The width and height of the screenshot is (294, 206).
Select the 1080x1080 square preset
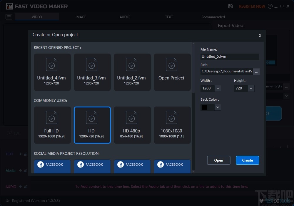click(x=172, y=125)
